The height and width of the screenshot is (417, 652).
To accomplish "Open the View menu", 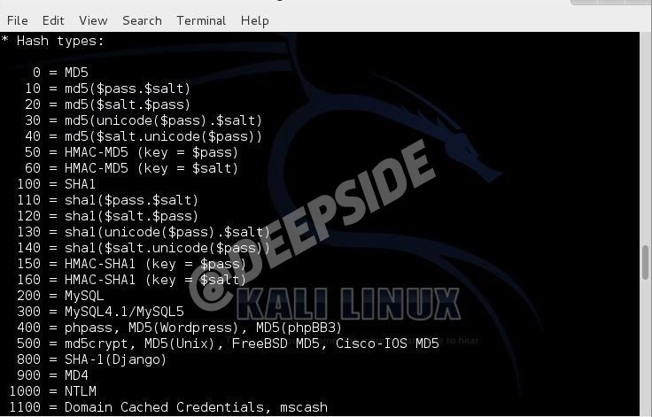I will (93, 20).
